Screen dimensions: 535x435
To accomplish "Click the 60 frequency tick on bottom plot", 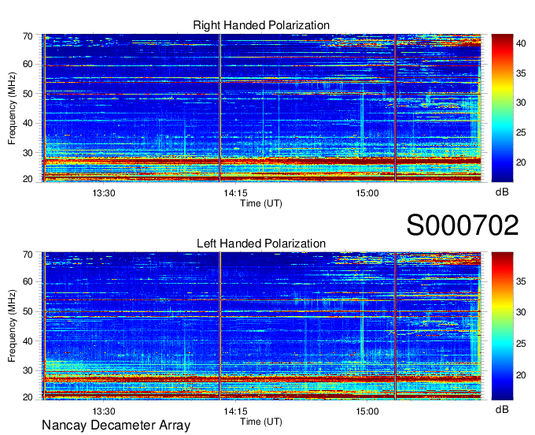I will 28,281.
